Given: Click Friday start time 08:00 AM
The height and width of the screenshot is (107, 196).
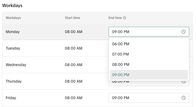Looking at the screenshot, I should 74,98.
